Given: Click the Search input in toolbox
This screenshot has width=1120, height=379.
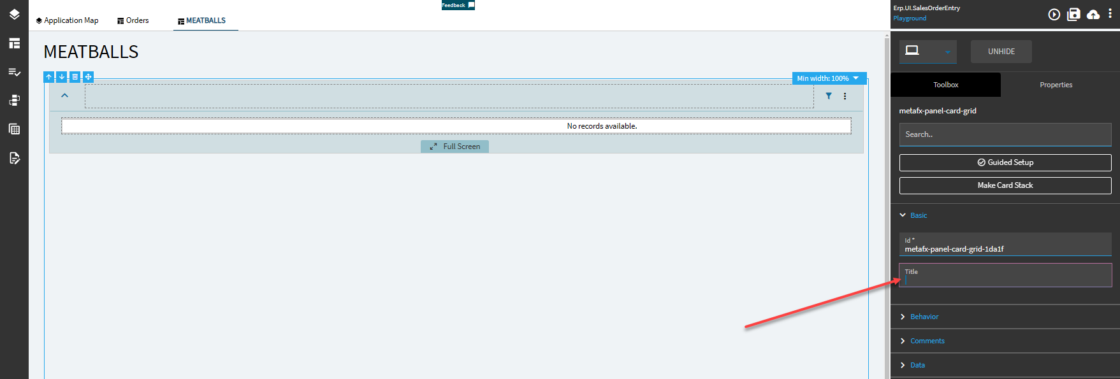Looking at the screenshot, I should pyautogui.click(x=1005, y=134).
